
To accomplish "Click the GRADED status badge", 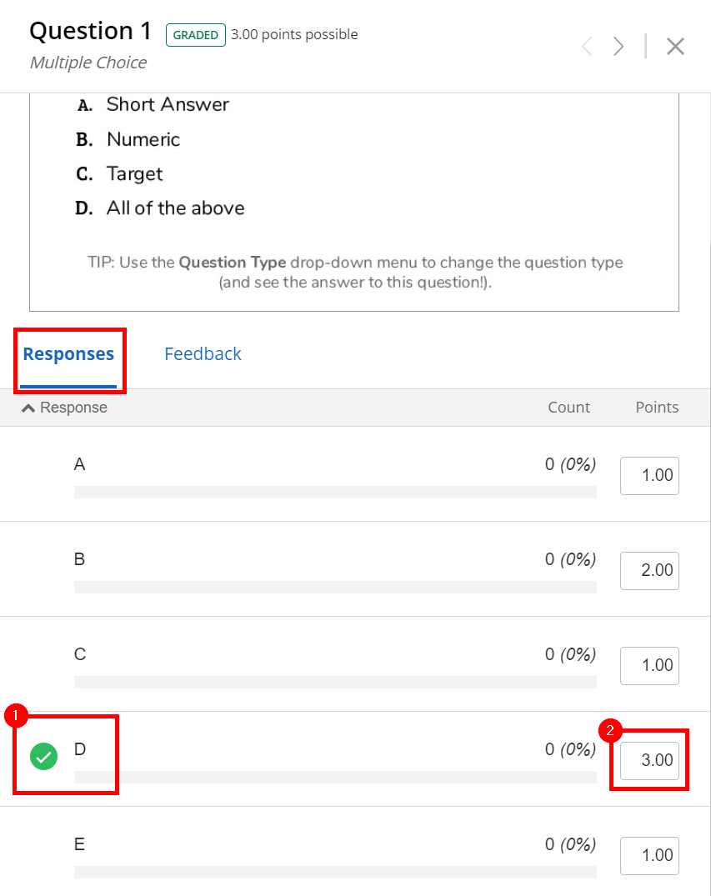I will tap(195, 35).
